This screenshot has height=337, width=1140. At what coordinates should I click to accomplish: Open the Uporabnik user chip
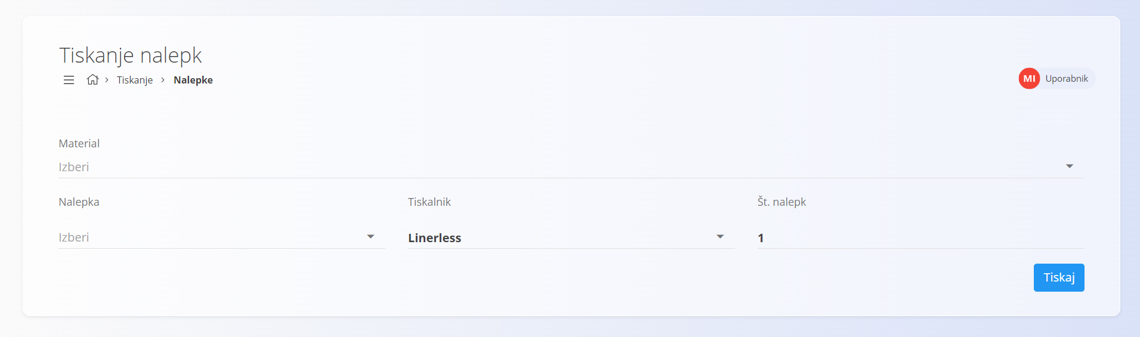pos(1056,79)
